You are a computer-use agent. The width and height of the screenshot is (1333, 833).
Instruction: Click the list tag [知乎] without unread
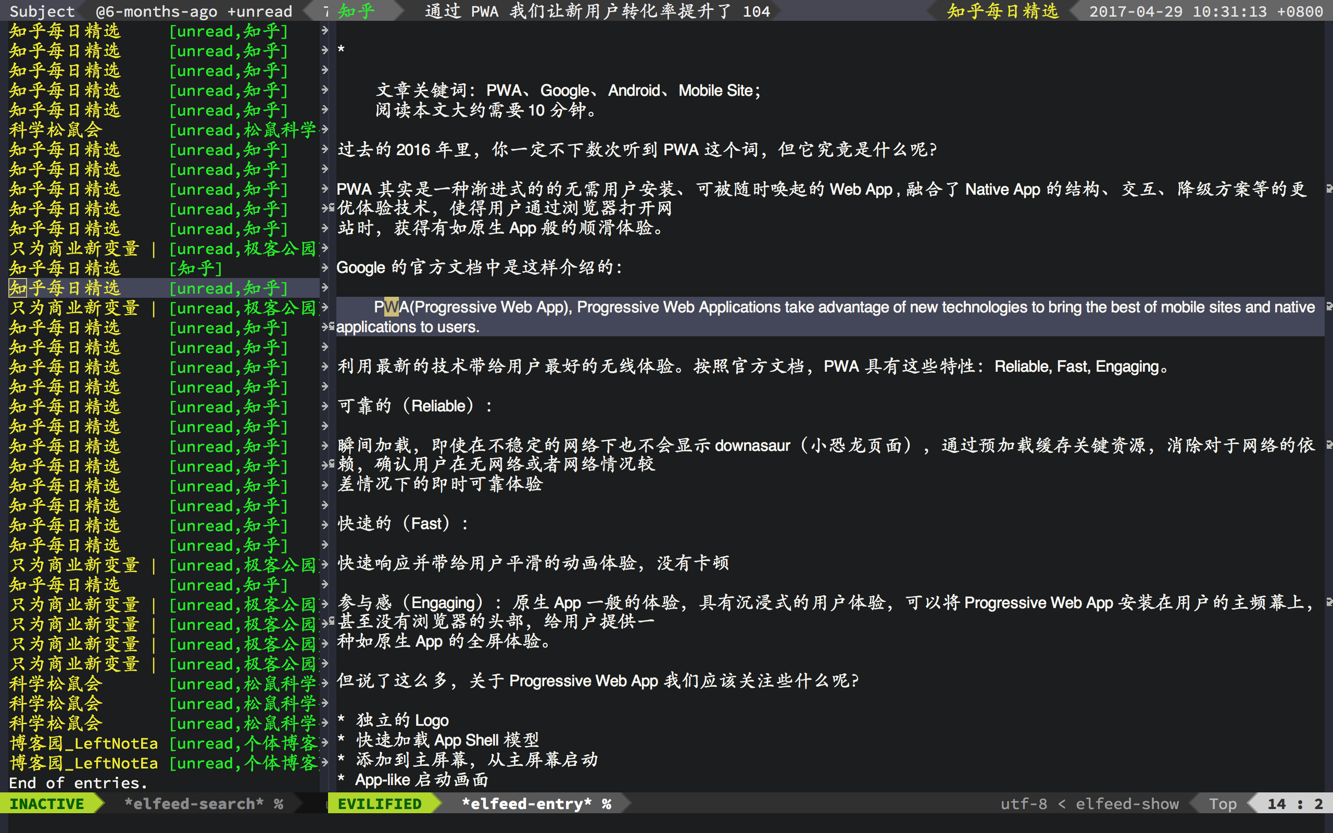196,268
